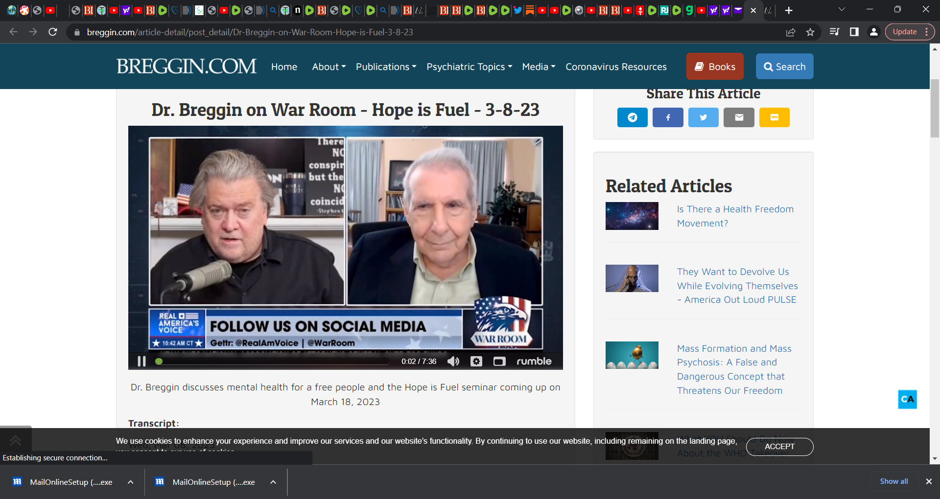This screenshot has height=499, width=940.
Task: Click the Mass Formation article thumbnail
Action: coord(632,355)
